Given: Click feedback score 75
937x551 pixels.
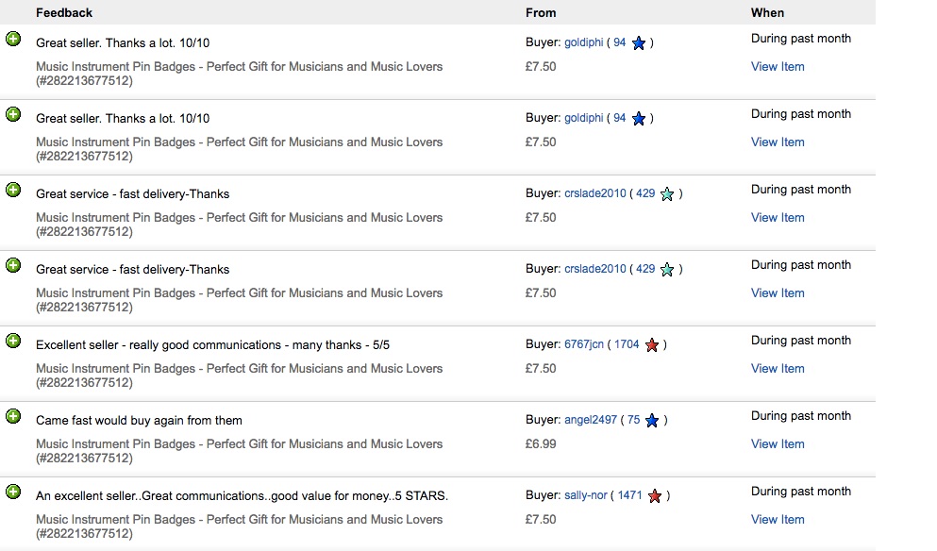Looking at the screenshot, I should click(x=633, y=420).
